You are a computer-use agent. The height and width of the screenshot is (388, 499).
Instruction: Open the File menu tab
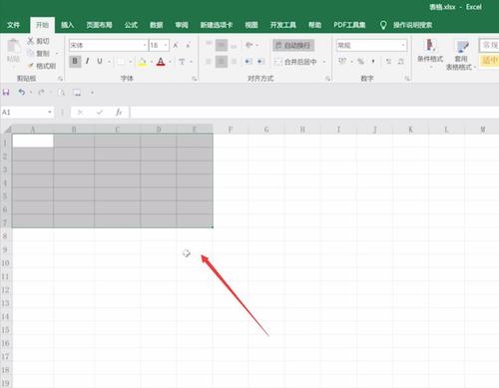tap(14, 25)
